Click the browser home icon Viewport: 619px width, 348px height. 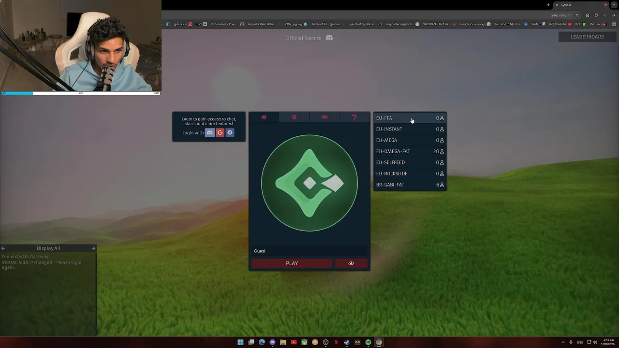pos(588,15)
